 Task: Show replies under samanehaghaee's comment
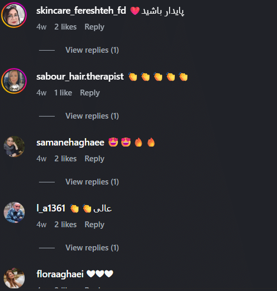[x=92, y=182]
